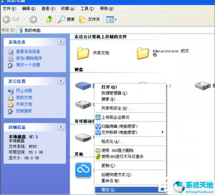Toggle the Folders pane button

89,20
